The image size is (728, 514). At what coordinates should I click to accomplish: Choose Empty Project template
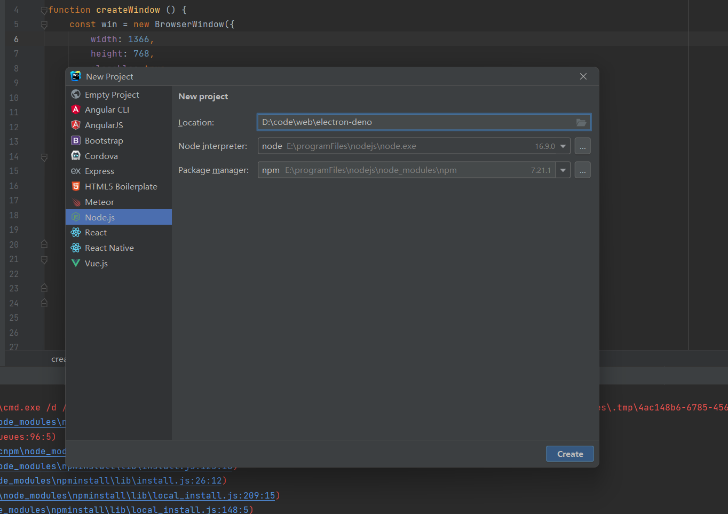click(118, 94)
